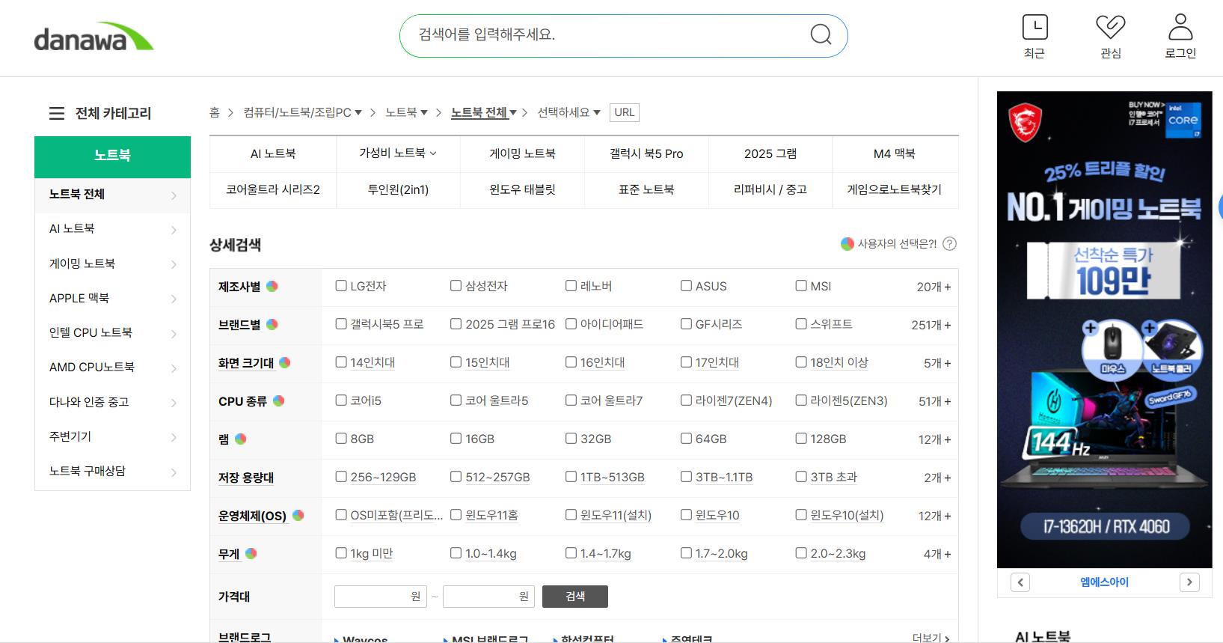Expand the 가성비 노트북 tab dropdown
1223x643 pixels.
coord(433,153)
